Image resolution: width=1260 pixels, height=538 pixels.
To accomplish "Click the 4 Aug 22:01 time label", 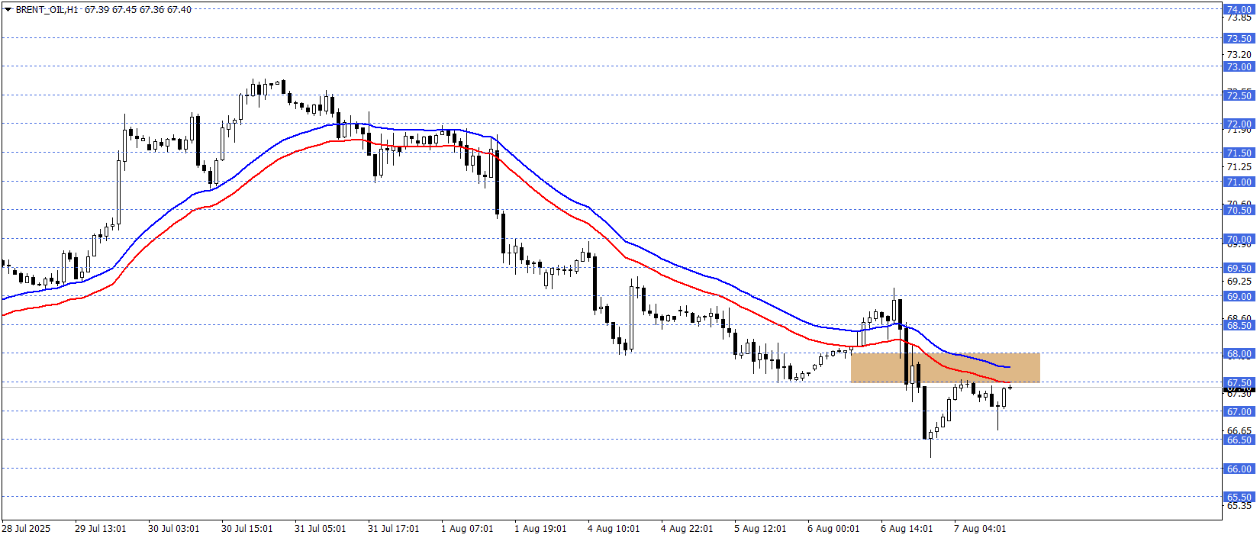I will point(687,528).
